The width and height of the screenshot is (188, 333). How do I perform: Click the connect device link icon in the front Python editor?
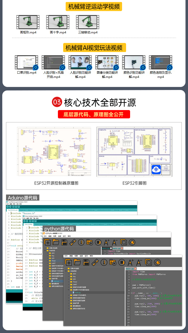click(x=95, y=263)
